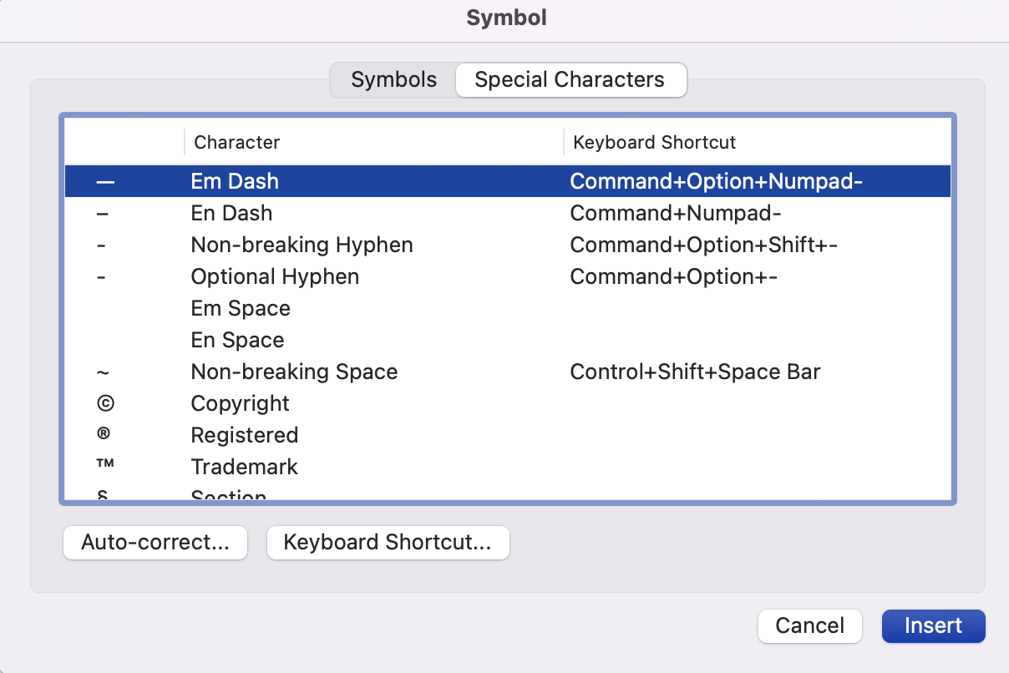
Task: Click the Trademark symbol icon
Action: 105,467
